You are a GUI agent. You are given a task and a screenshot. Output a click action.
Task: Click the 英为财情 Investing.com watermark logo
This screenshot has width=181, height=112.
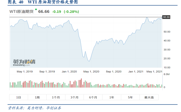(x=24, y=62)
